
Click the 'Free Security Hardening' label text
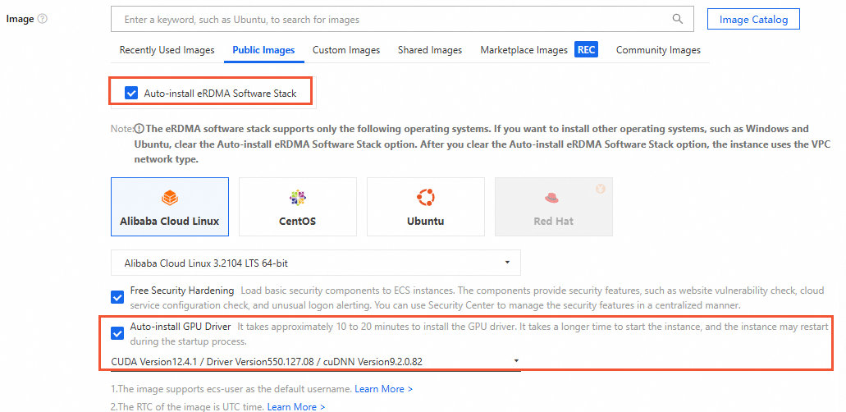(x=182, y=291)
